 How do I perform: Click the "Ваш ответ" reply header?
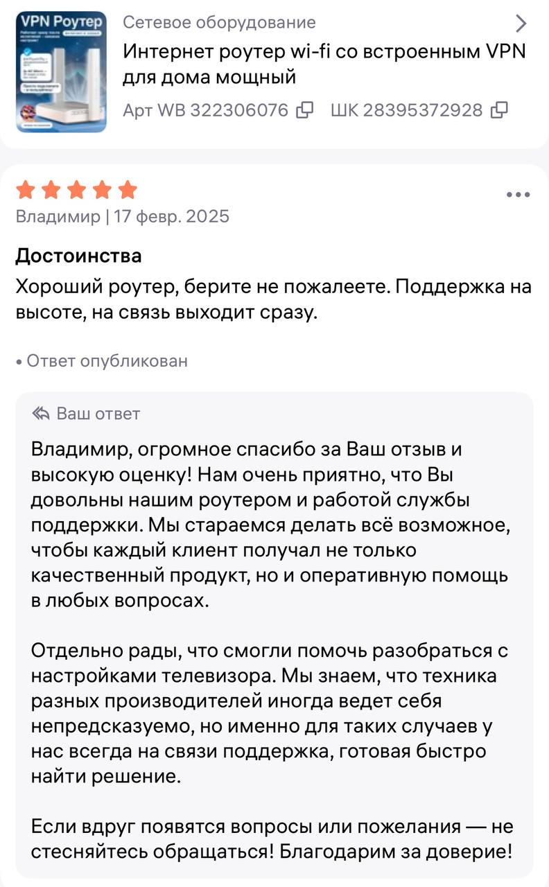(98, 414)
